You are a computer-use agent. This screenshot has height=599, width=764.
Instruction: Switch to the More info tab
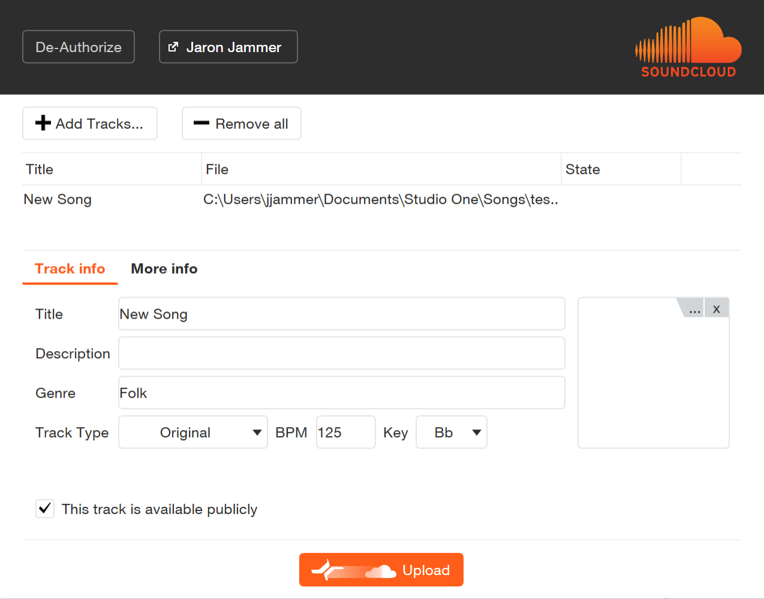point(164,269)
